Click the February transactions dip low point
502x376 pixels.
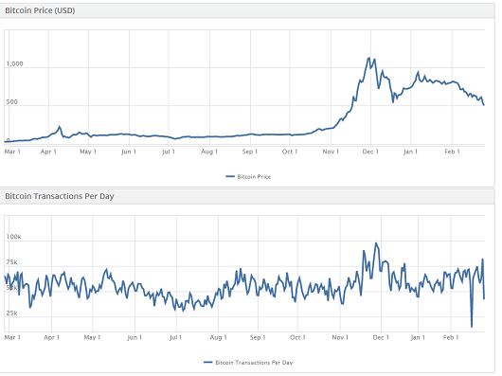pos(472,327)
